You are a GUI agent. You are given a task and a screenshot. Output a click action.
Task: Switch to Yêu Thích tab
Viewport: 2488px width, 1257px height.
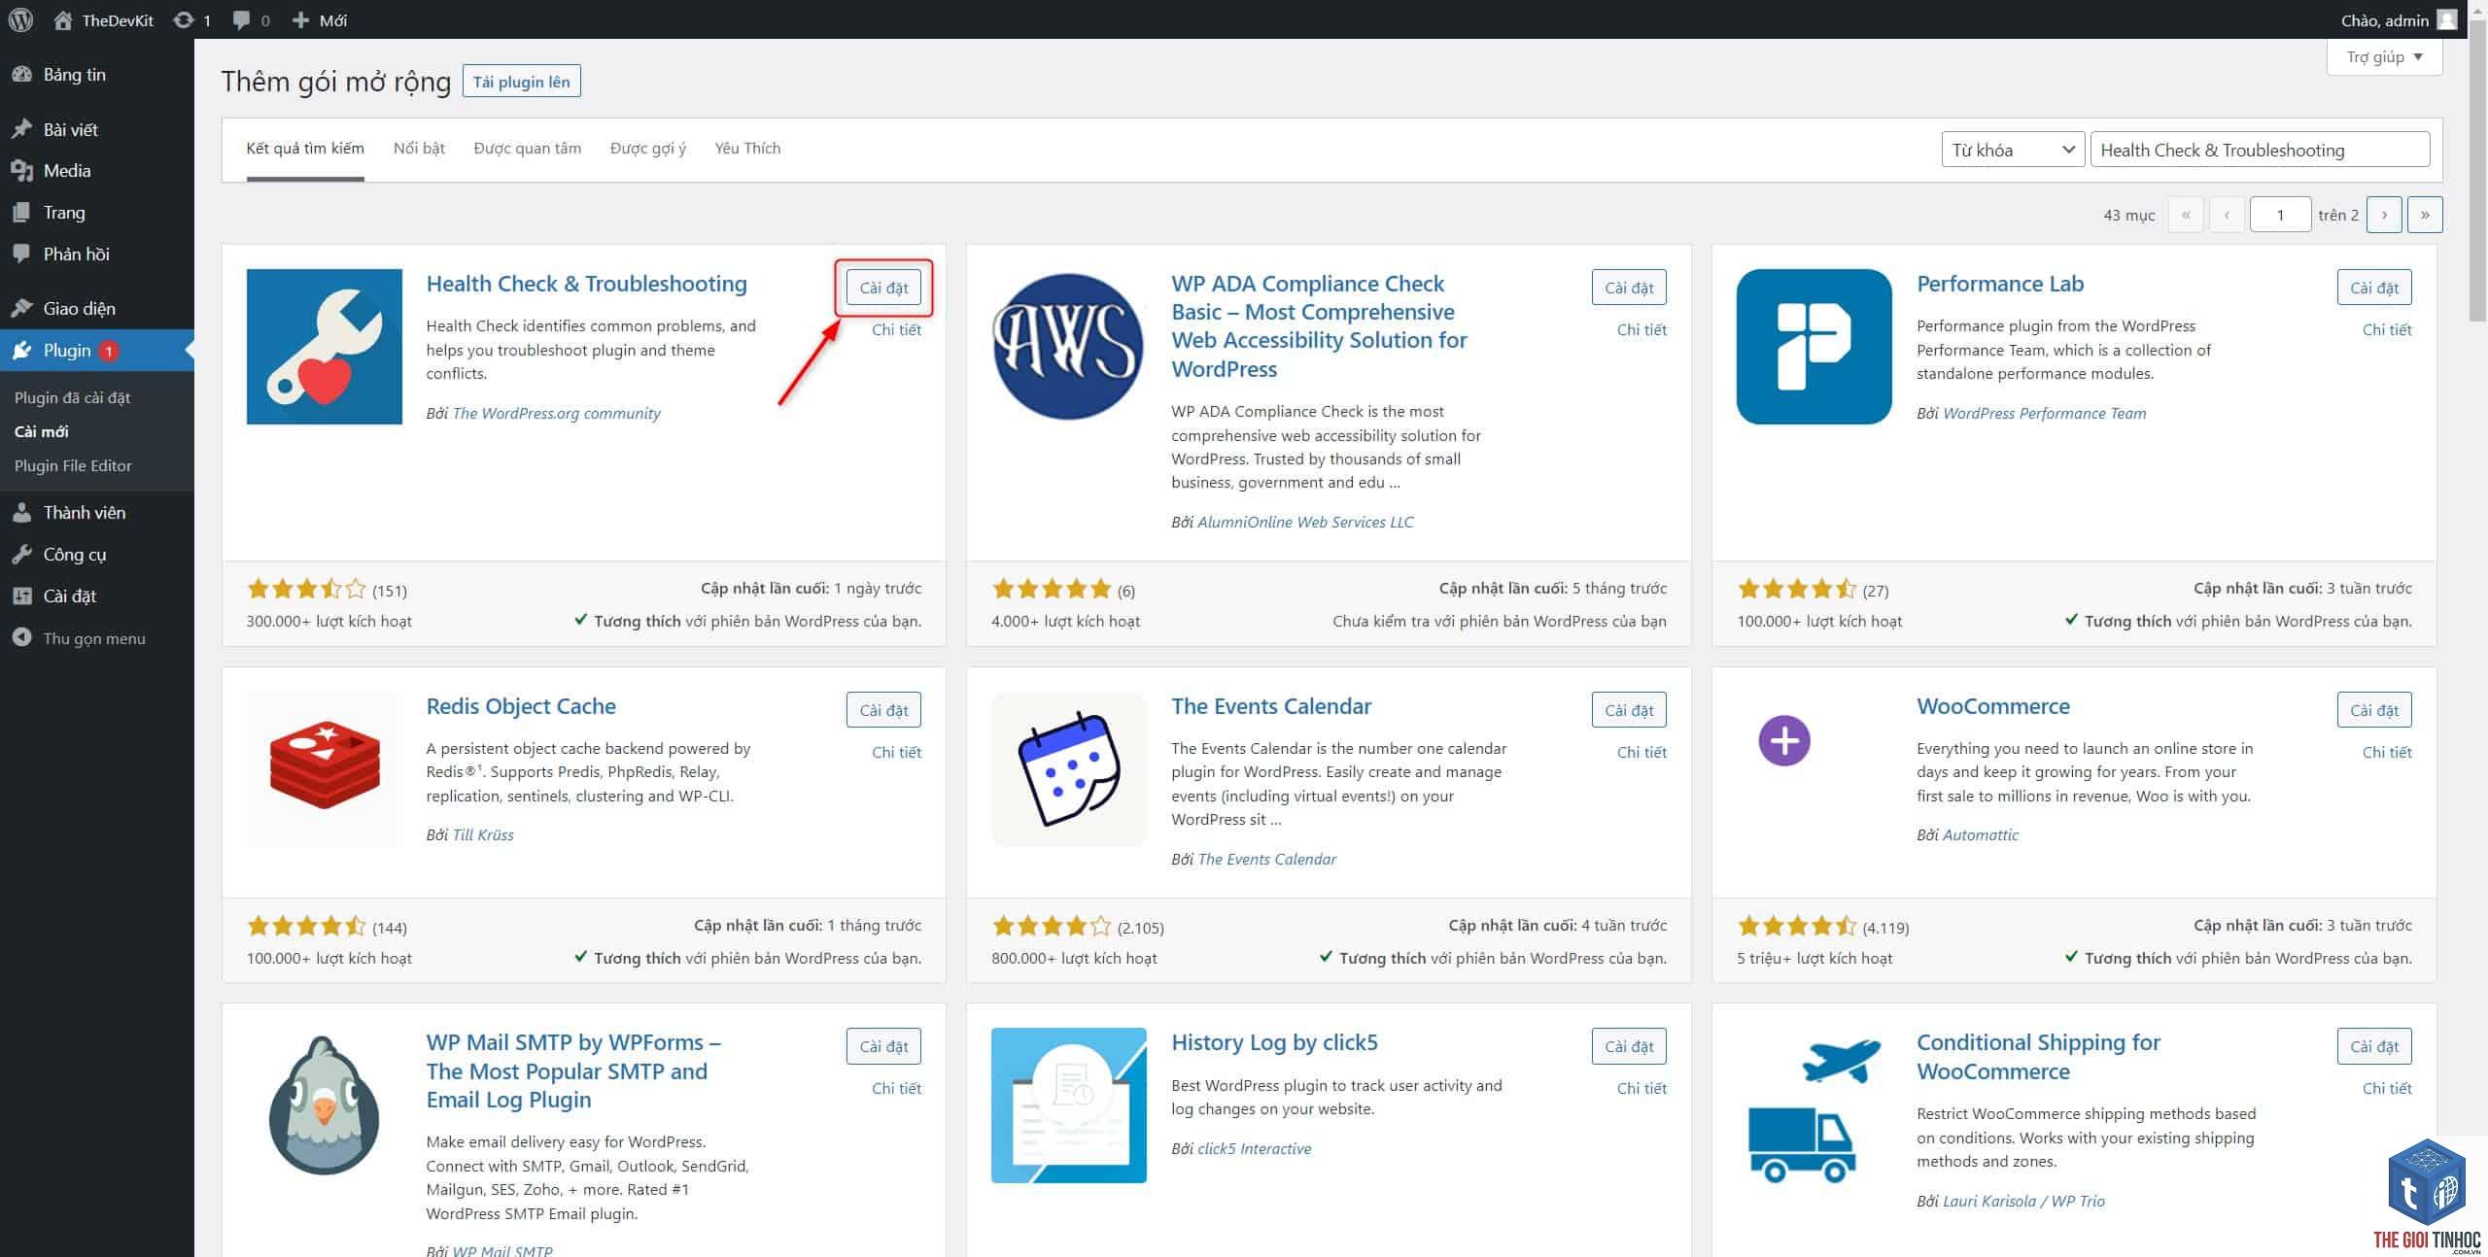pos(747,149)
